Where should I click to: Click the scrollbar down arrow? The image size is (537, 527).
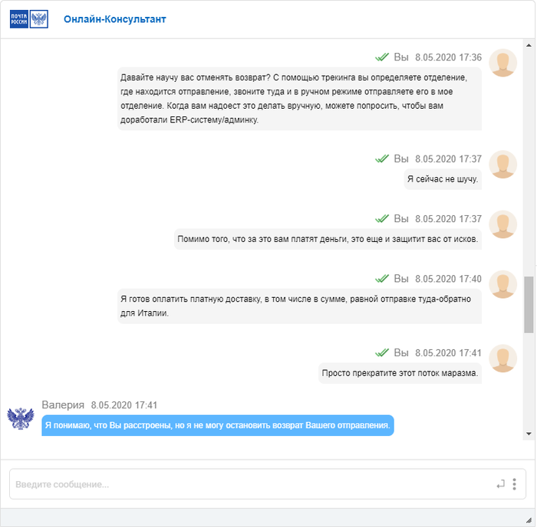[529, 434]
